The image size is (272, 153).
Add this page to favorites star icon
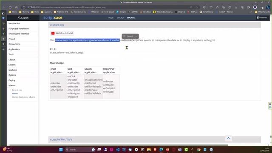[x=196, y=7]
